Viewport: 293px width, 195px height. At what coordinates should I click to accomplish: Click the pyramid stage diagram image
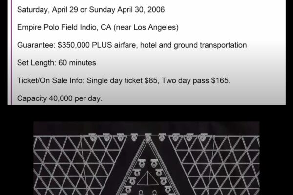[146, 158]
